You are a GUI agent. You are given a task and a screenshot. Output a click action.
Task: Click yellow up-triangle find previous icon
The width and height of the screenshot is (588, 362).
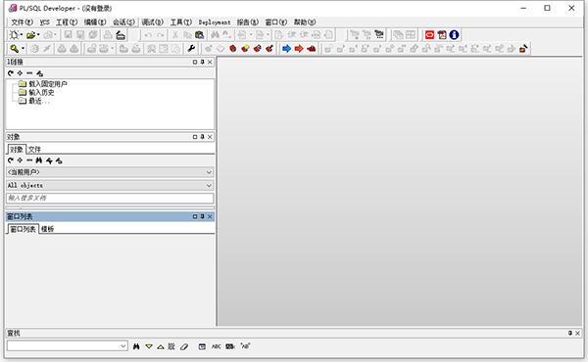click(161, 347)
